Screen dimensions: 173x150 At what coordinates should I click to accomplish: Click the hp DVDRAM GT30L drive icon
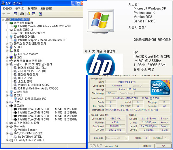click(15, 137)
